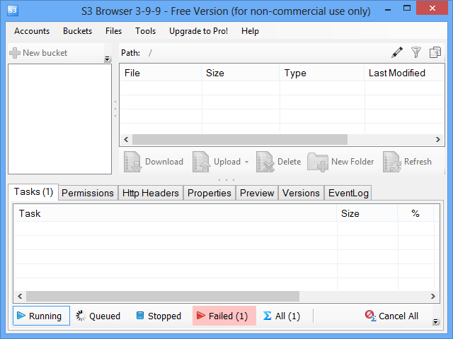Open the Upgrade to Pro! menu
Image resolution: width=453 pixels, height=339 pixels.
[x=198, y=31]
